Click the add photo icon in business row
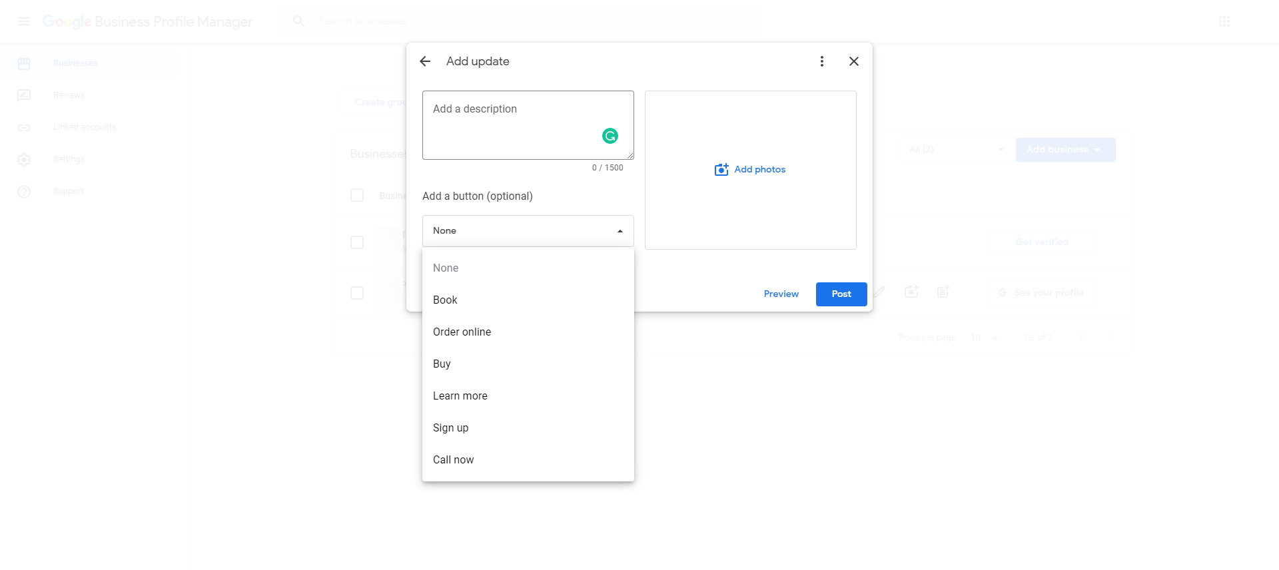Screen dimensions: 1279x570 click(x=911, y=292)
